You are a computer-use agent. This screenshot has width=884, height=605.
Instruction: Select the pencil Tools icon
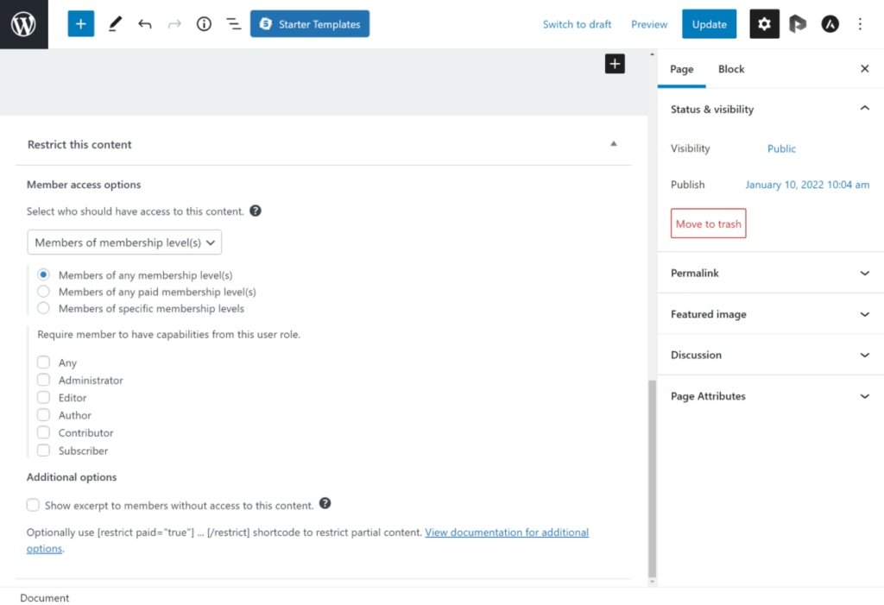(115, 24)
